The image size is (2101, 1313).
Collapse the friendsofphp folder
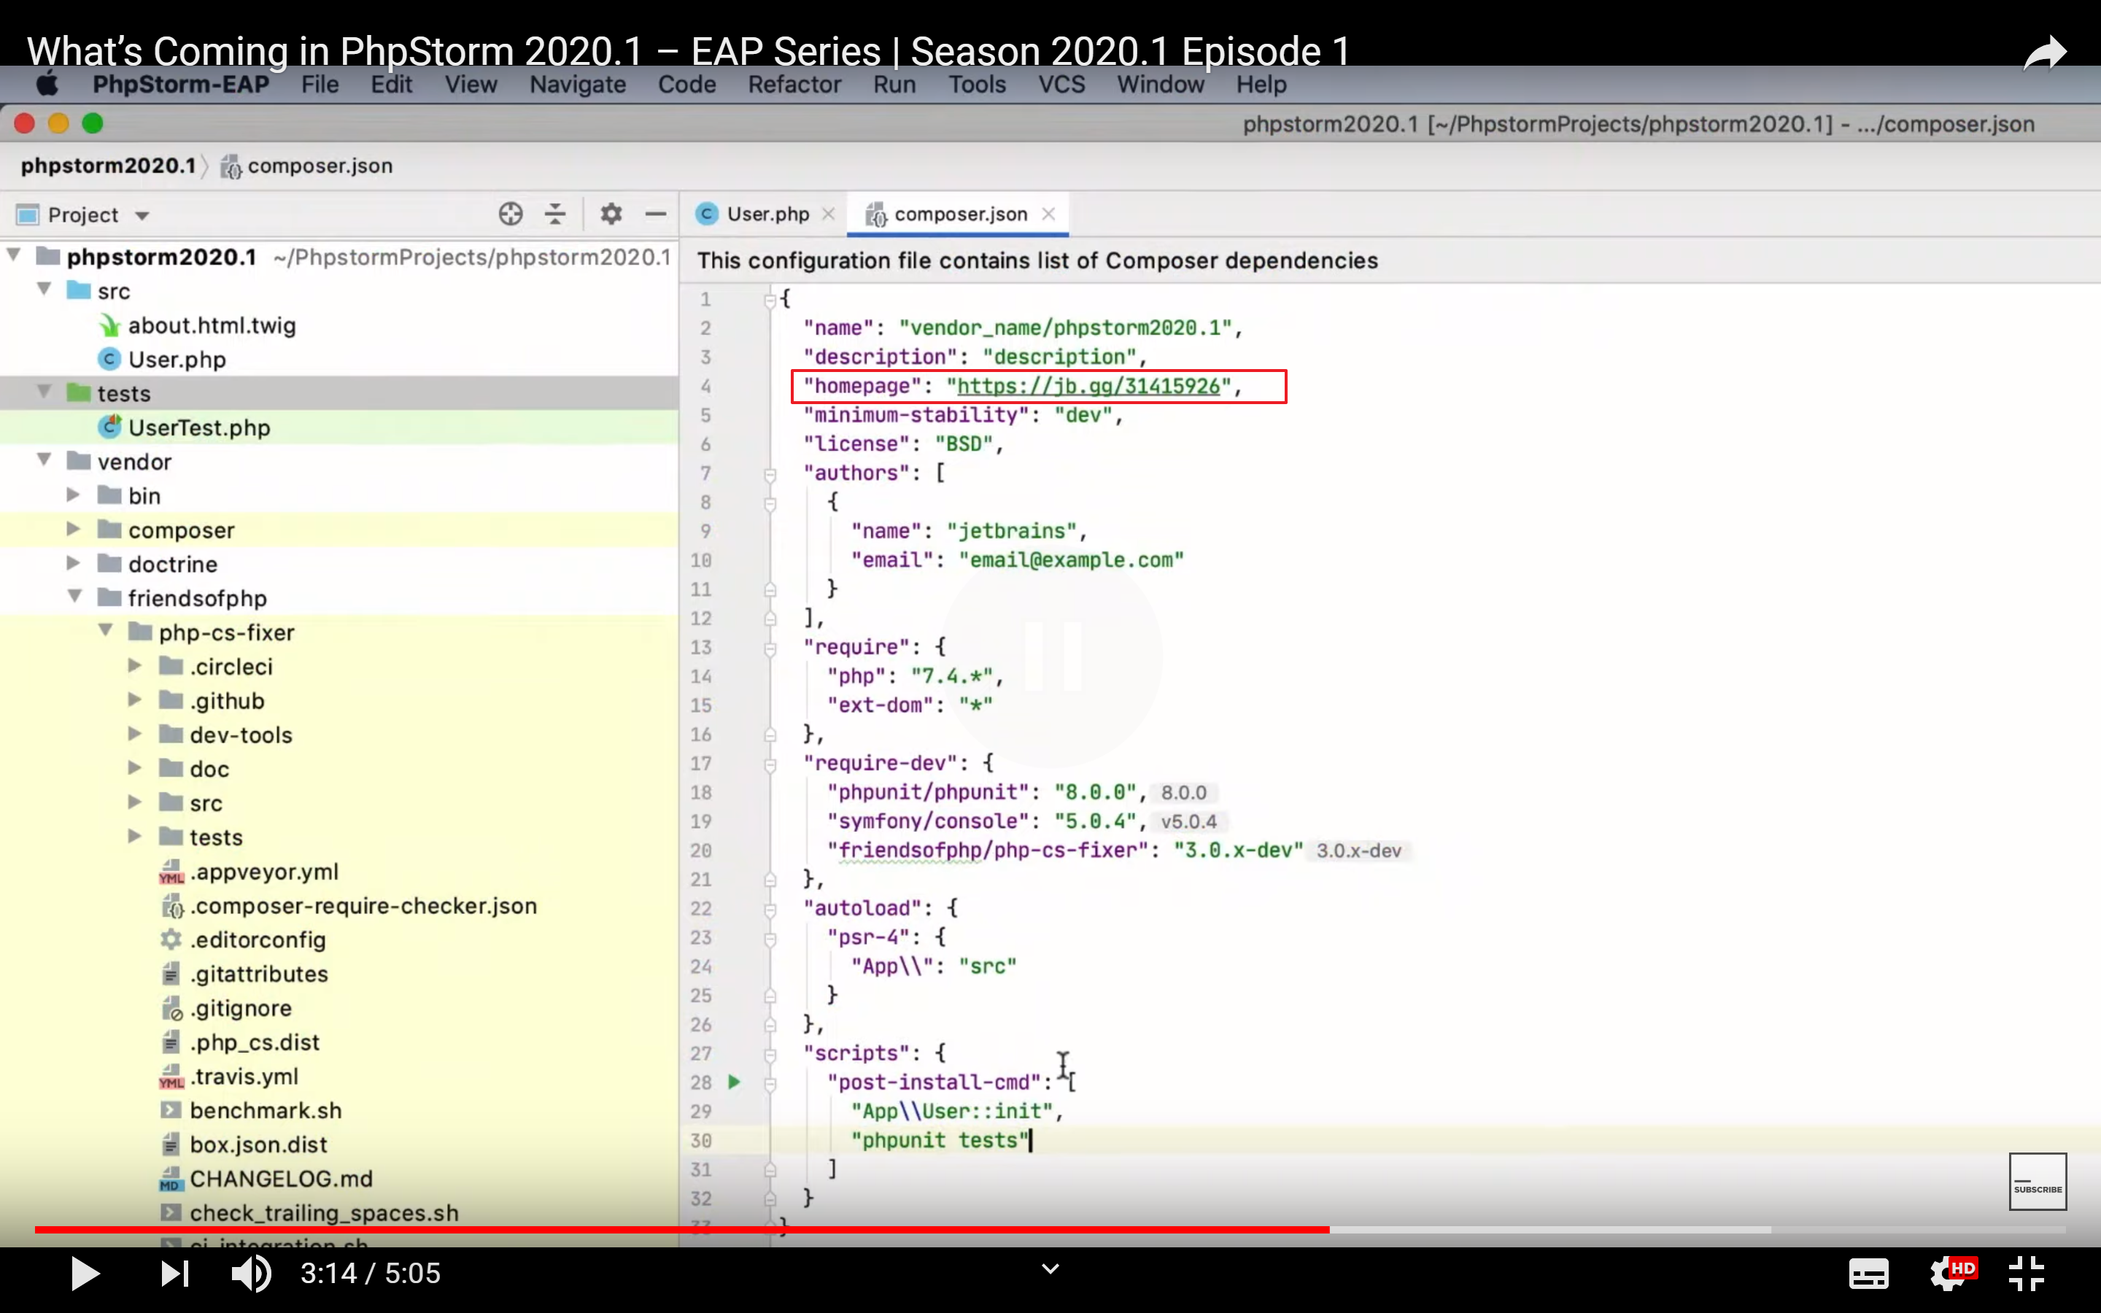(76, 597)
